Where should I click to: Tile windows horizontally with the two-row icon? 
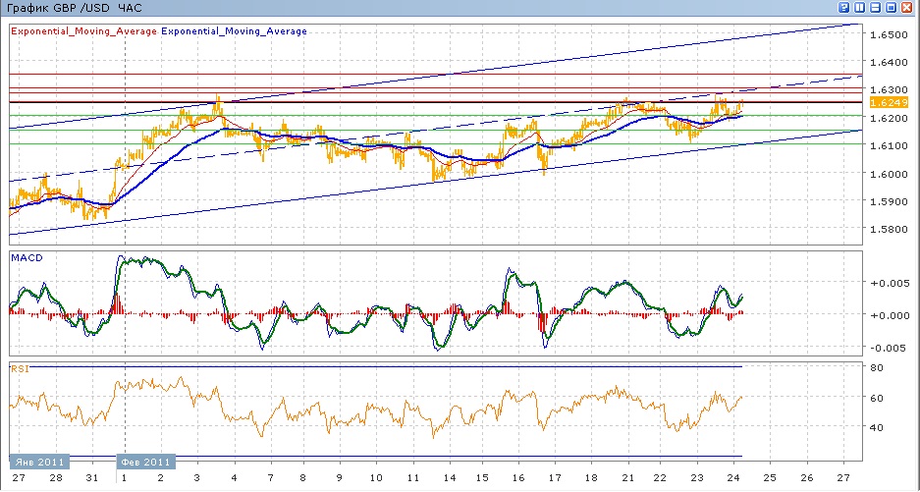pos(876,8)
